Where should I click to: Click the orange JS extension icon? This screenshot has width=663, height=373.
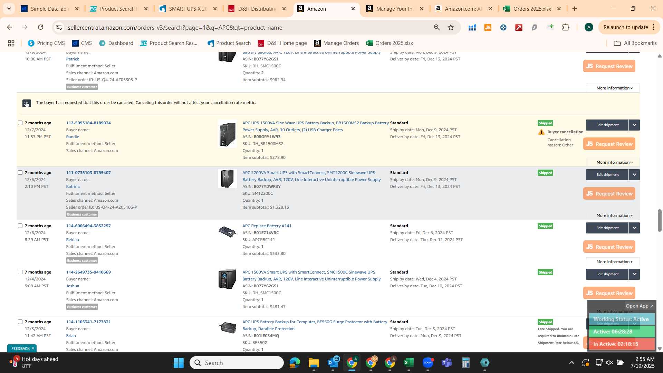(488, 27)
